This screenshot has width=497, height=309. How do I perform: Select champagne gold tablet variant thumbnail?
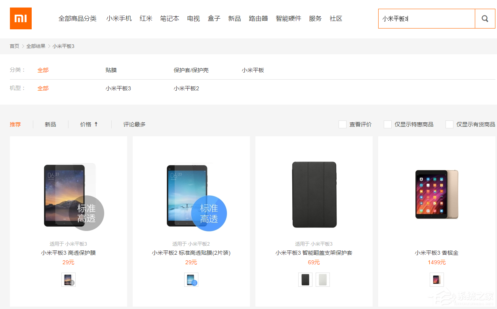pyautogui.click(x=437, y=280)
